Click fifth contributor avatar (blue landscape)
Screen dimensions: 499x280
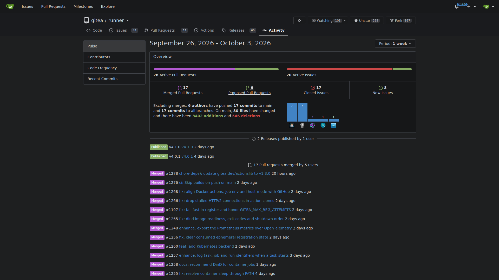click(x=333, y=125)
